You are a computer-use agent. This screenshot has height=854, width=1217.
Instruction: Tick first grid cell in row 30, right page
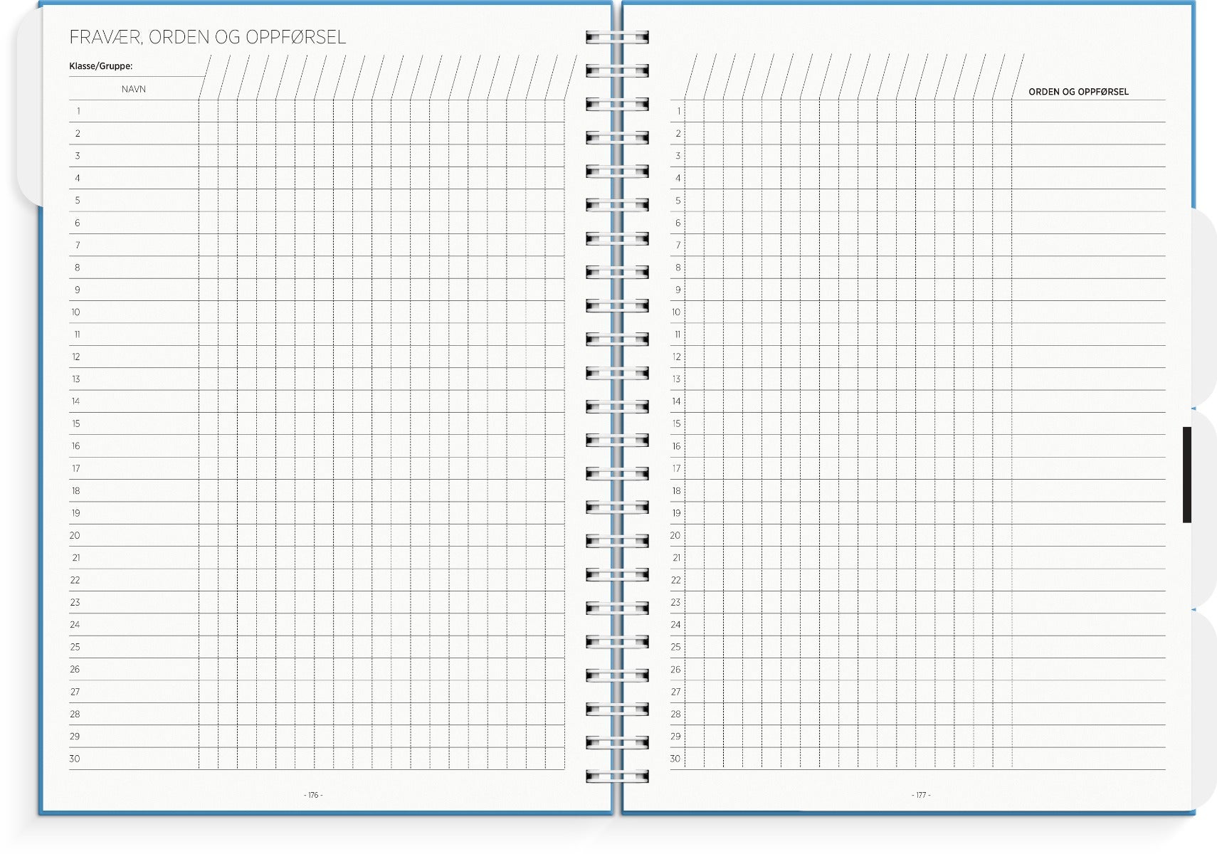[694, 759]
